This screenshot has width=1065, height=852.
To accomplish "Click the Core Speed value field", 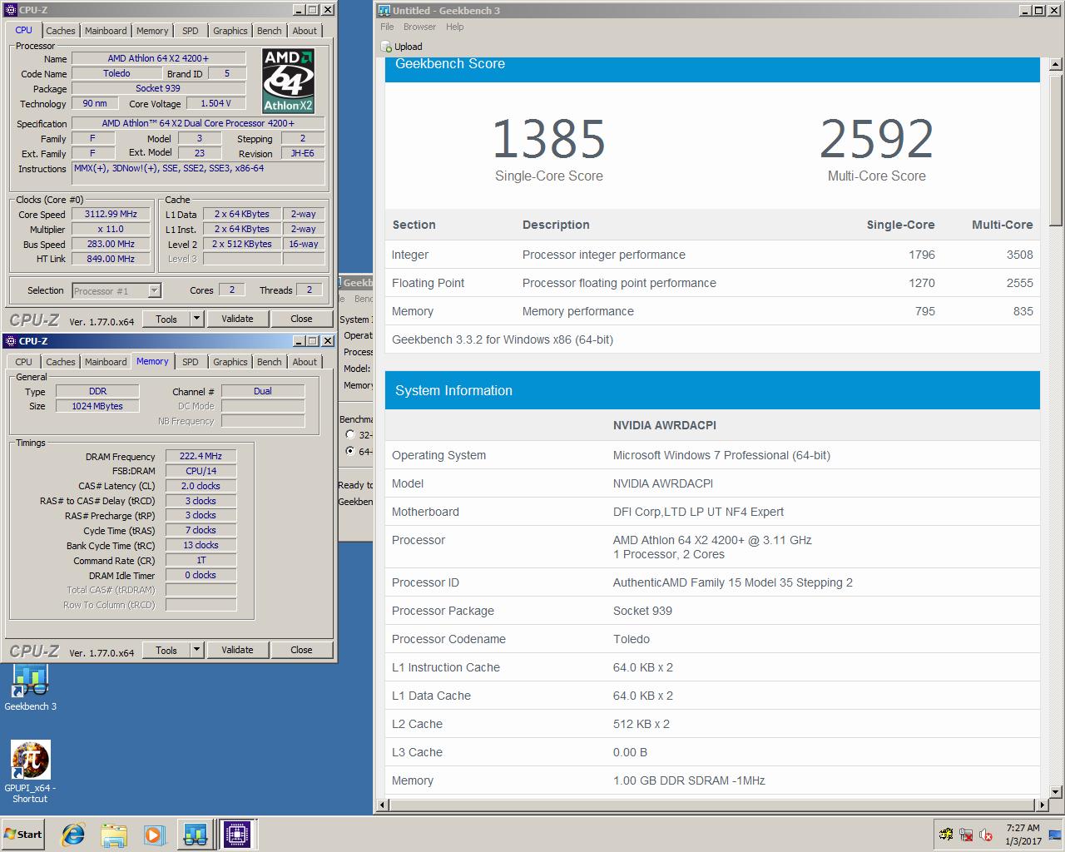I will [111, 214].
